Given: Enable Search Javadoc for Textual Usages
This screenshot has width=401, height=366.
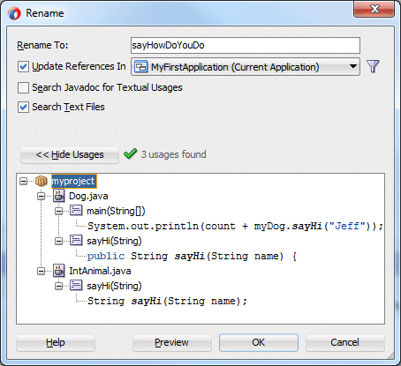Looking at the screenshot, I should (23, 87).
